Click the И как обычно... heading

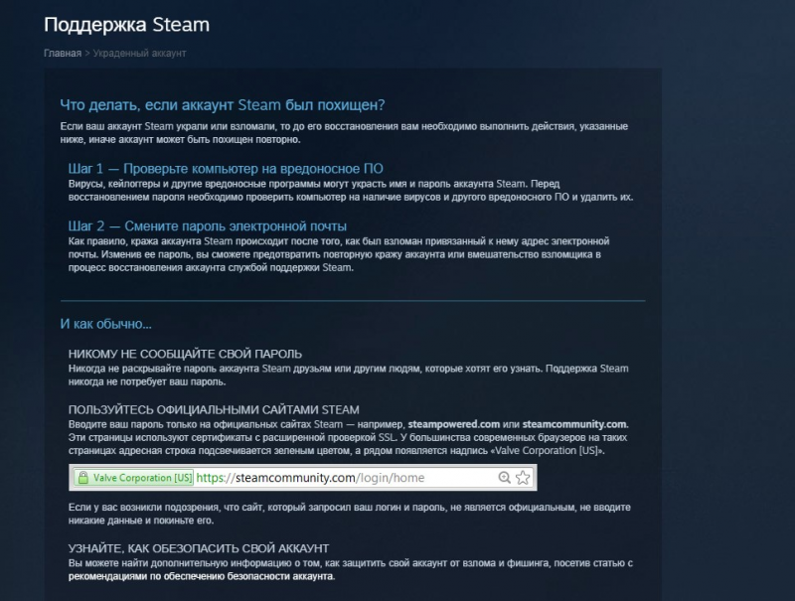105,324
